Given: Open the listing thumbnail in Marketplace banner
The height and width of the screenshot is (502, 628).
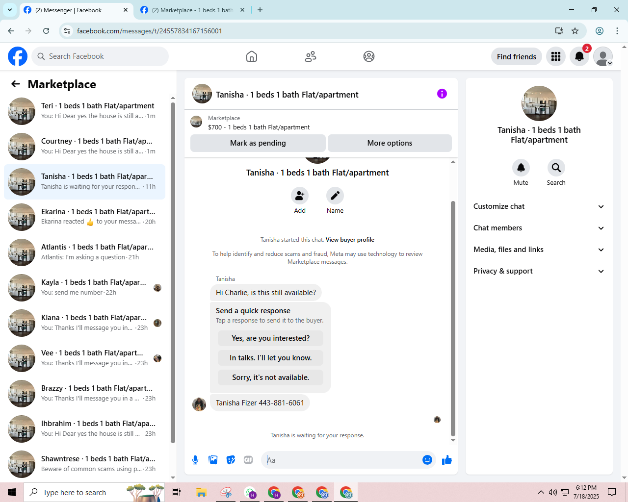Looking at the screenshot, I should pyautogui.click(x=196, y=122).
